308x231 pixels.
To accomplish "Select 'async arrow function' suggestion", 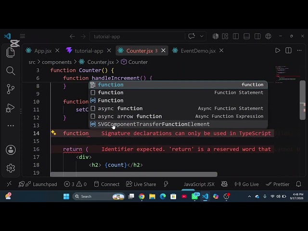I will pyautogui.click(x=179, y=116).
